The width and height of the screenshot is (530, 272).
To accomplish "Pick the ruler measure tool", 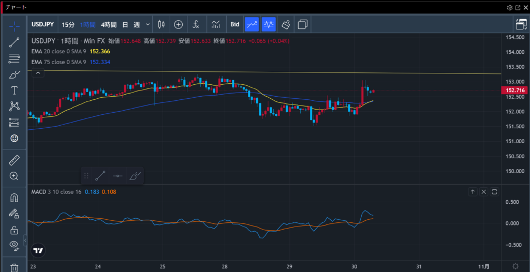I will pyautogui.click(x=14, y=160).
